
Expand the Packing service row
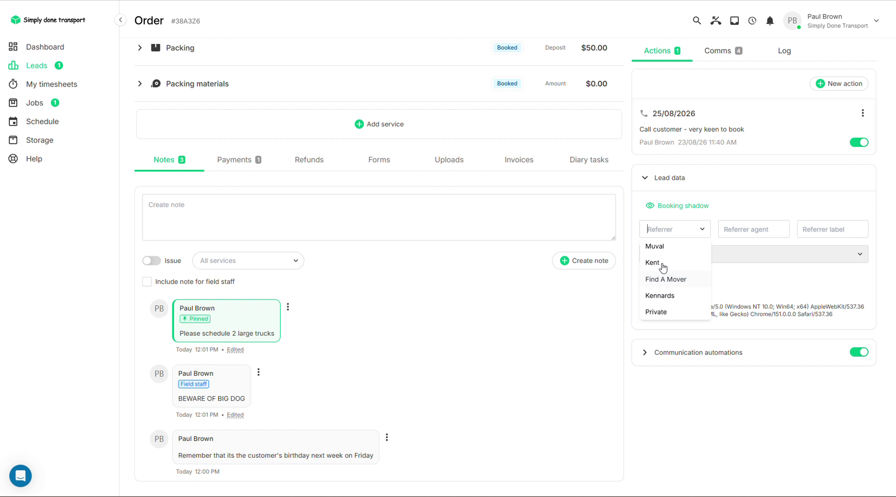pos(139,48)
